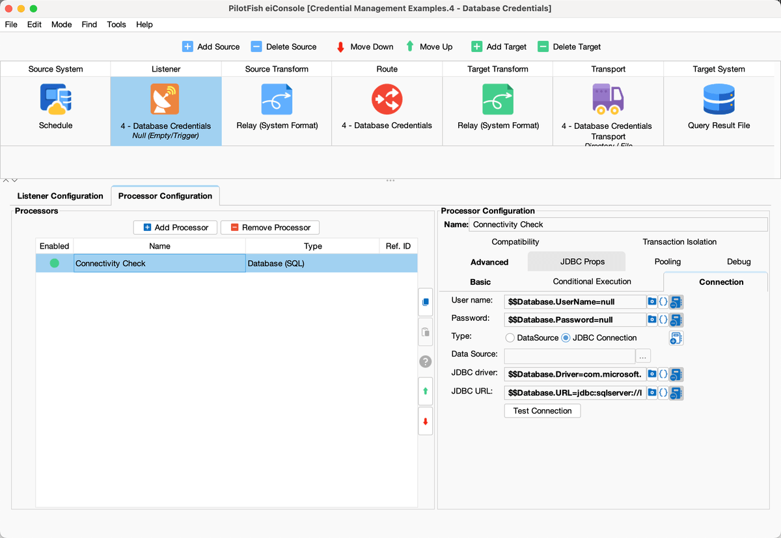This screenshot has height=538, width=781.
Task: Select the Query Result File target system
Action: [719, 111]
